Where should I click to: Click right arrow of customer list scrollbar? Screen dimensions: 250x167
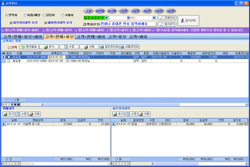click(x=247, y=104)
